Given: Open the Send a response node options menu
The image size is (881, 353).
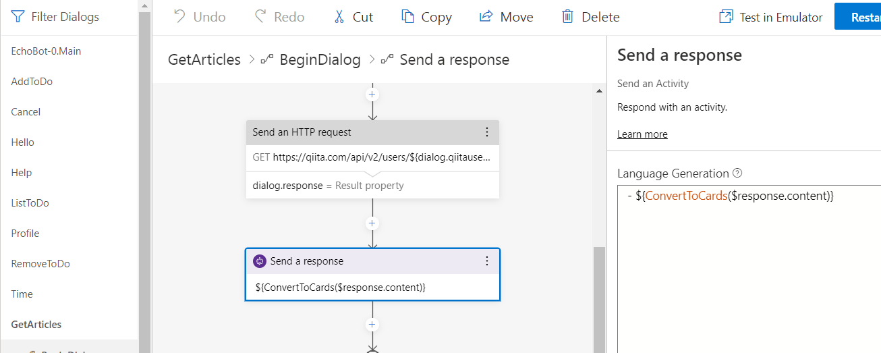Looking at the screenshot, I should click(487, 261).
